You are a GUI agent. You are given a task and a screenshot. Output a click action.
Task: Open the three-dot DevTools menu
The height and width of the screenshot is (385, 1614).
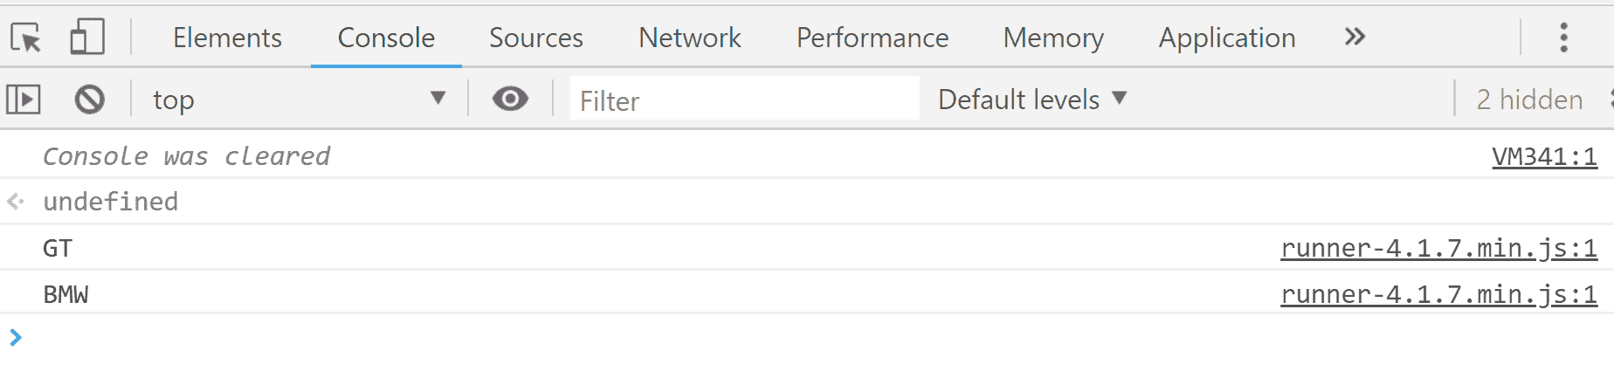pyautogui.click(x=1563, y=38)
